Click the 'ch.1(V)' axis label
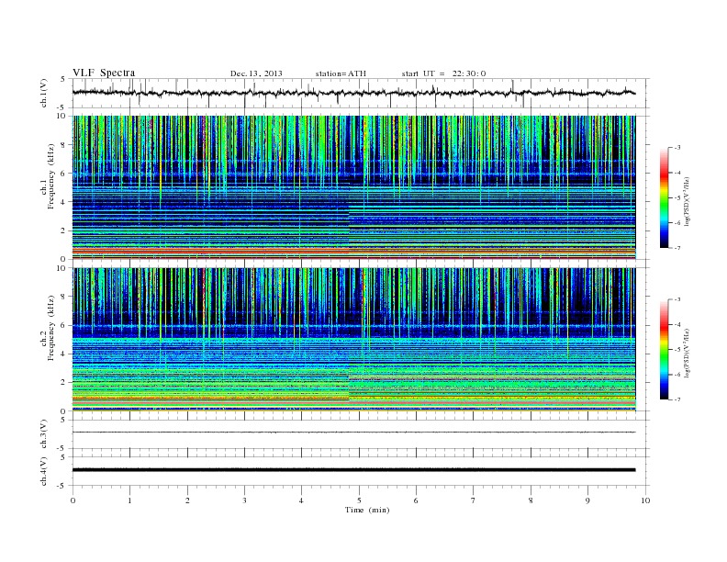 point(44,94)
